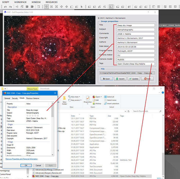Click Firefox icon of NGC 2244 file row
The height and width of the screenshot is (179, 180).
click(x=33, y=176)
